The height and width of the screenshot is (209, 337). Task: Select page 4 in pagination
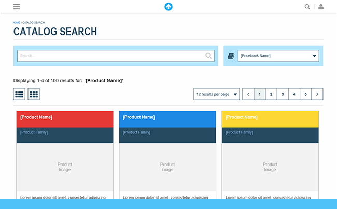coord(294,94)
